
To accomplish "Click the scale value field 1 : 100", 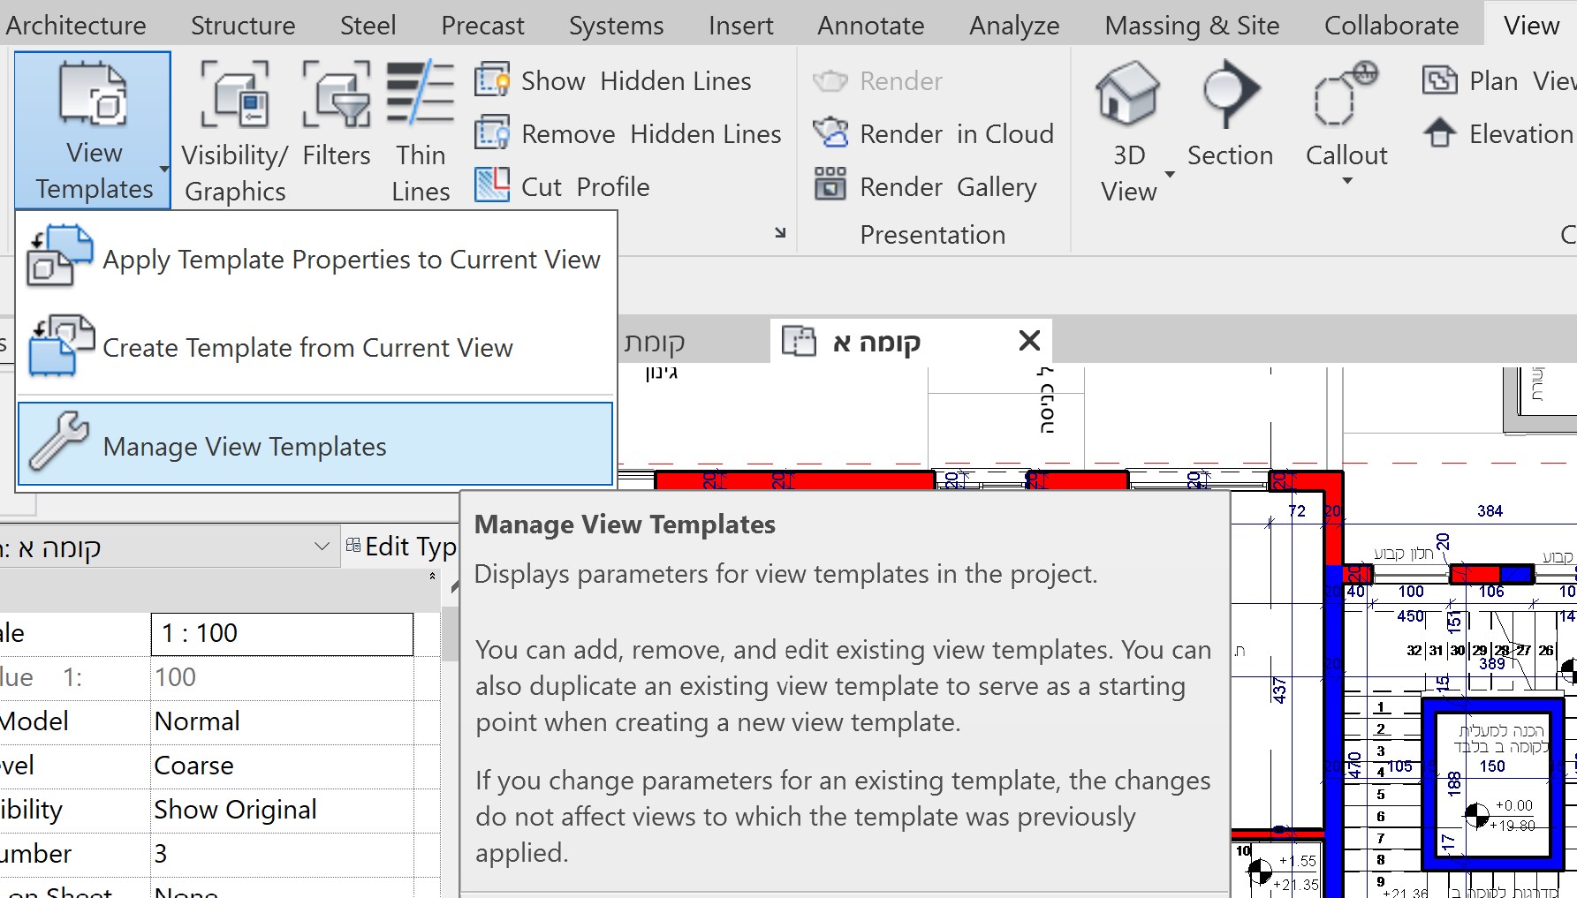I will 282,633.
